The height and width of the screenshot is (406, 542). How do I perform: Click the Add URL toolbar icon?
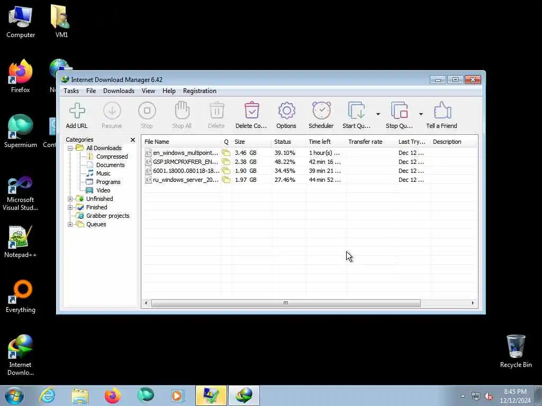click(77, 111)
